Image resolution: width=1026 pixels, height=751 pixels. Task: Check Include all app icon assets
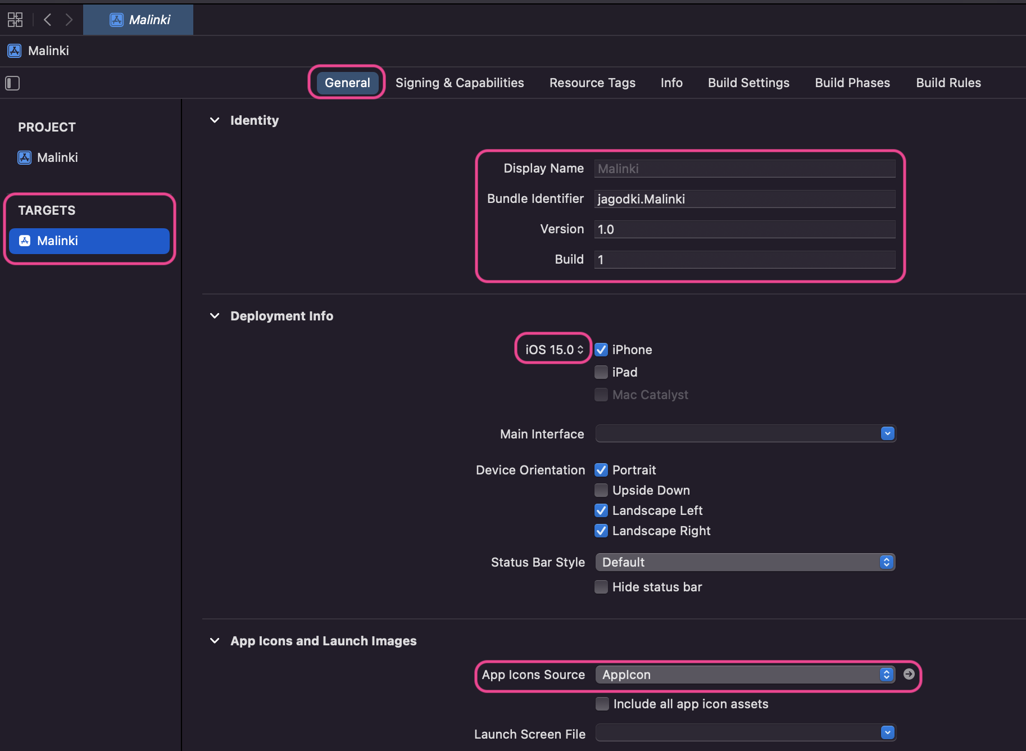coord(602,704)
